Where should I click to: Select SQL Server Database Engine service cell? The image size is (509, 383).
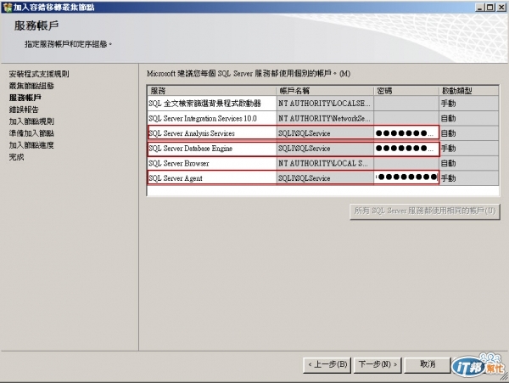point(212,148)
